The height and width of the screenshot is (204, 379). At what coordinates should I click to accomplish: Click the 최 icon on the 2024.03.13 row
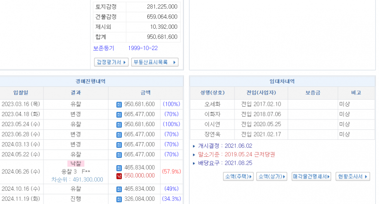[119, 144]
